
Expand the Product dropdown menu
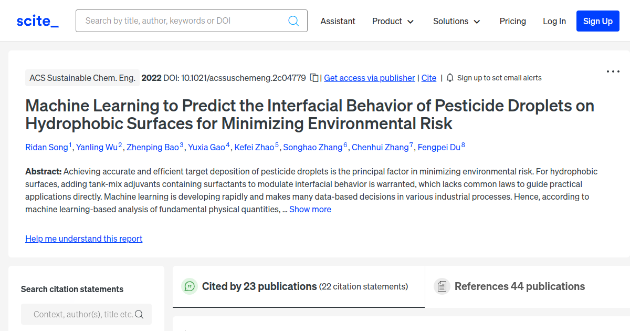(x=393, y=21)
